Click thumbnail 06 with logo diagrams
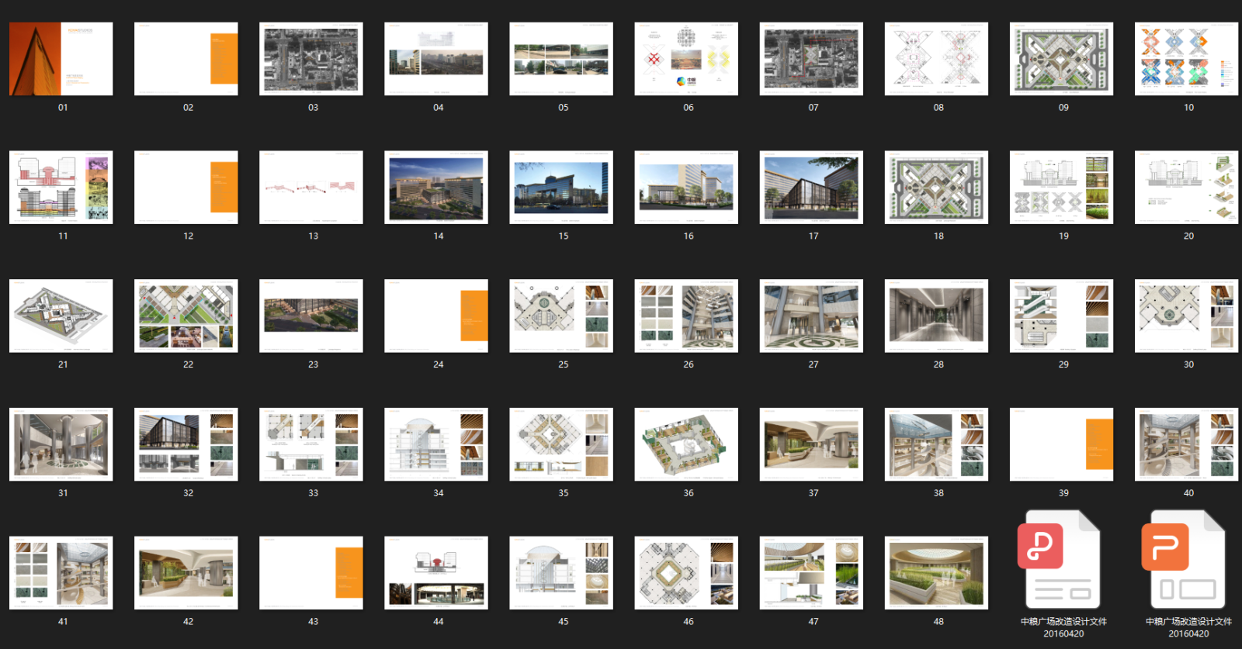1242x649 pixels. (686, 59)
